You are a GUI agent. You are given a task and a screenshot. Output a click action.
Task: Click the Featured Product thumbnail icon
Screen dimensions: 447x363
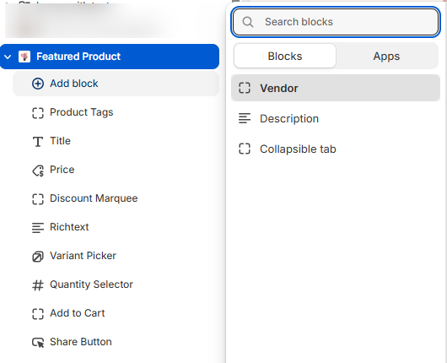tap(24, 57)
